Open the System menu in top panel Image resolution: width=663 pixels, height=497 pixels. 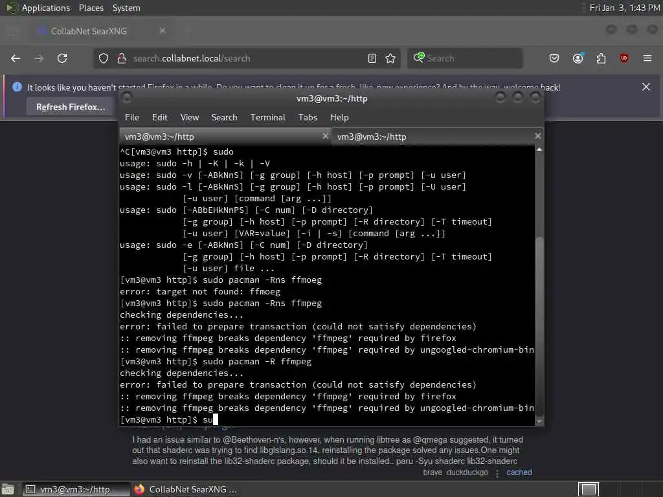click(x=126, y=8)
